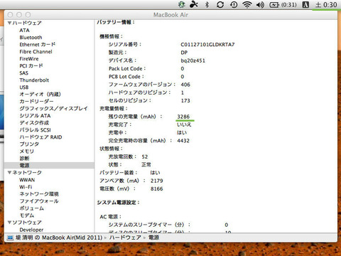Select Bluetooth in the hardware list
This screenshot has height=256, width=341.
[x=31, y=38]
